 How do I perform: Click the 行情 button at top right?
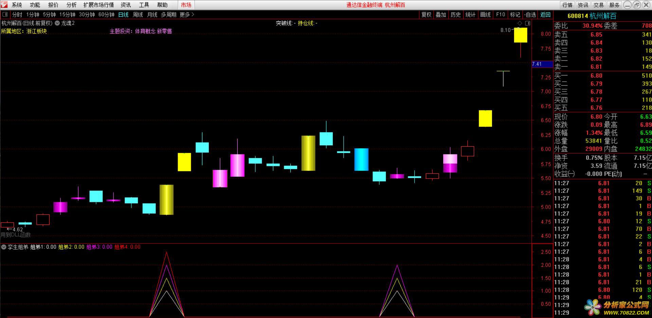pyautogui.click(x=567, y=5)
